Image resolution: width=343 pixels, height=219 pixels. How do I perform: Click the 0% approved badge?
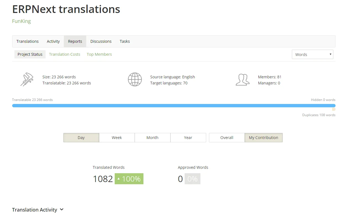point(192,179)
